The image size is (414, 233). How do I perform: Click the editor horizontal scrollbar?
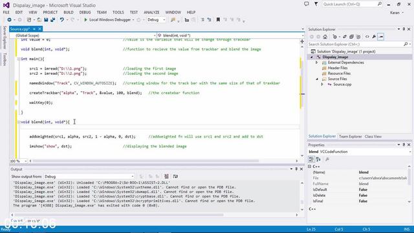pyautogui.click(x=145, y=161)
